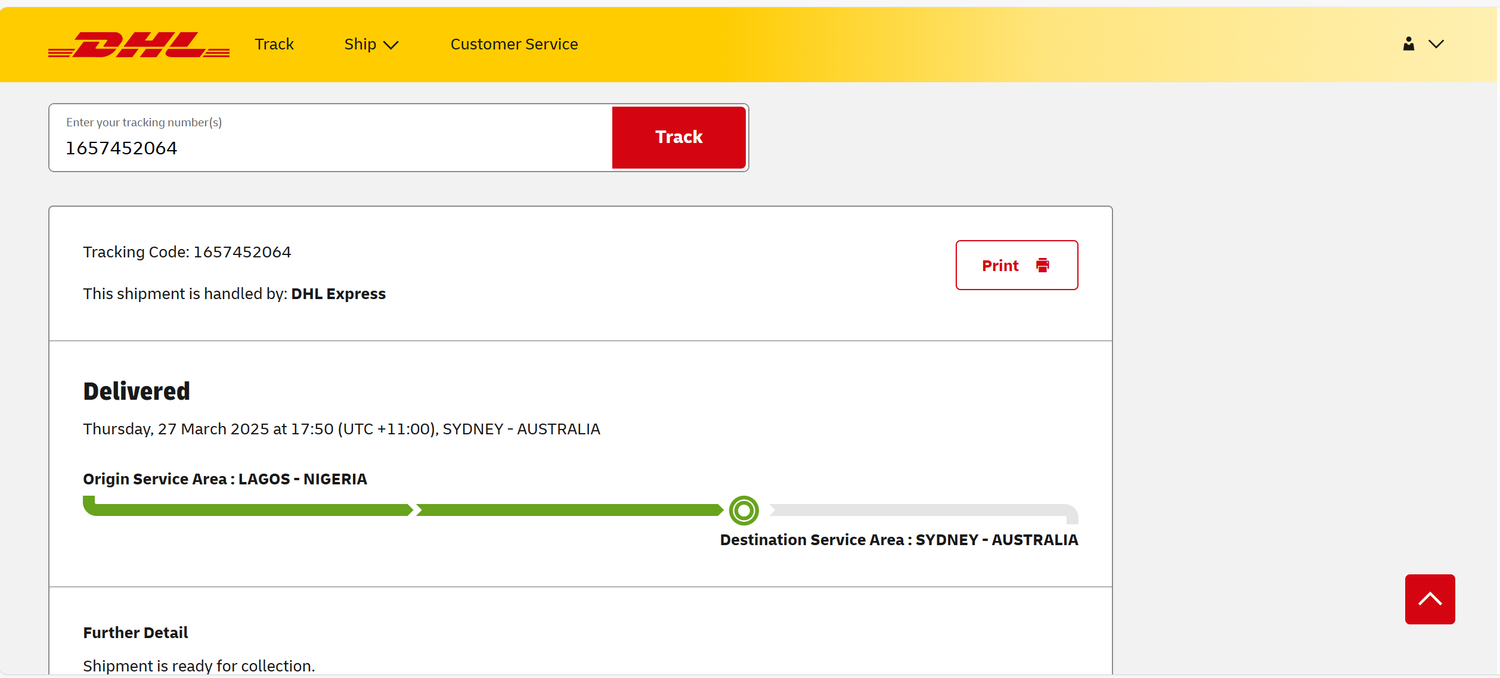Image resolution: width=1500 pixels, height=678 pixels.
Task: Click the Delivered status heading
Action: [x=137, y=391]
